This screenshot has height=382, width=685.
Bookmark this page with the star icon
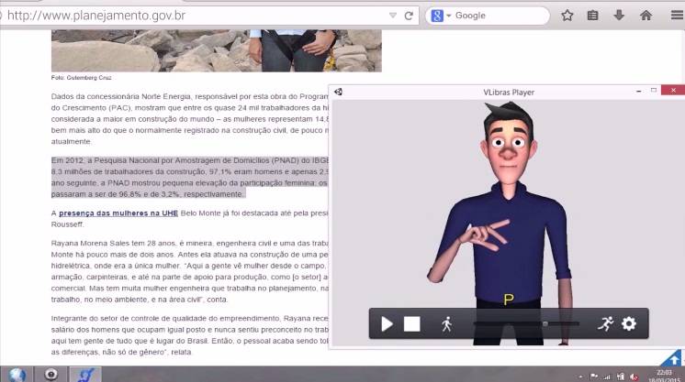click(567, 16)
